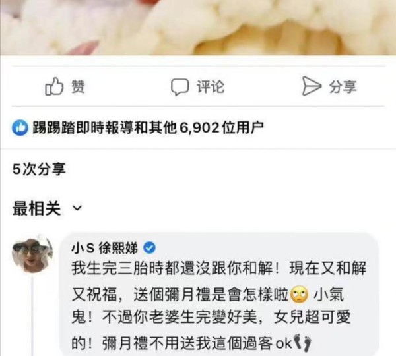Open the post photo at top
Image resolution: width=396 pixels, height=356 pixels.
point(198,28)
